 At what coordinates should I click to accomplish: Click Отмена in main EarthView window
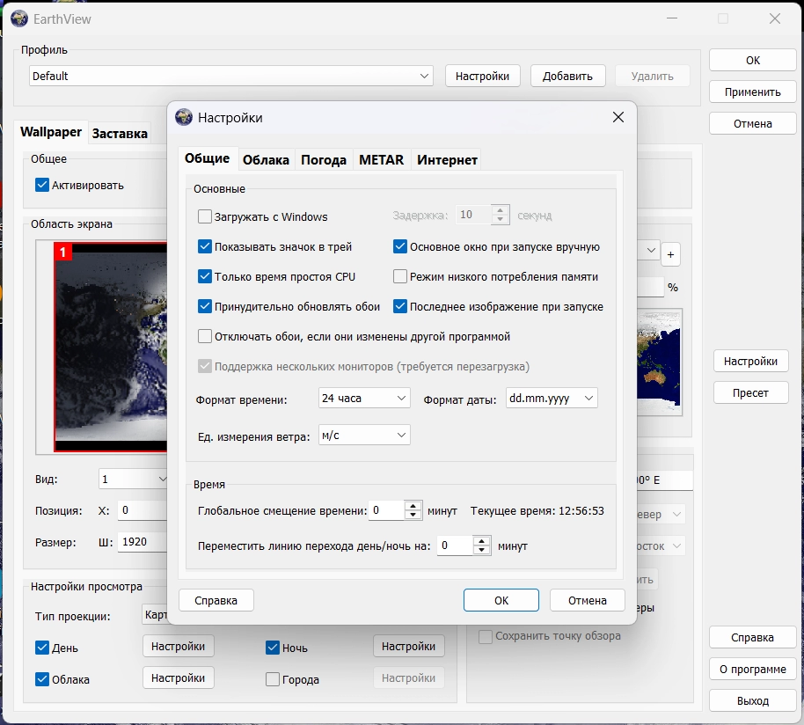(x=753, y=123)
